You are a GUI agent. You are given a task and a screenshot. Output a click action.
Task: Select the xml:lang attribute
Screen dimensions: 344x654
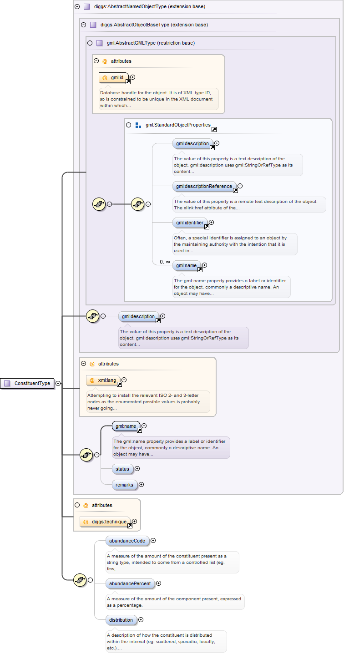coord(103,380)
